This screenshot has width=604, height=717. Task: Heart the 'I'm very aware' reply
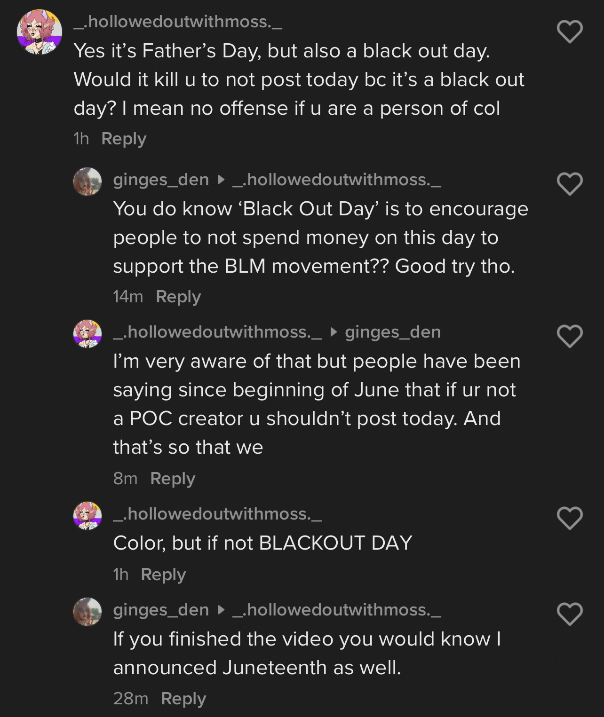(x=570, y=336)
